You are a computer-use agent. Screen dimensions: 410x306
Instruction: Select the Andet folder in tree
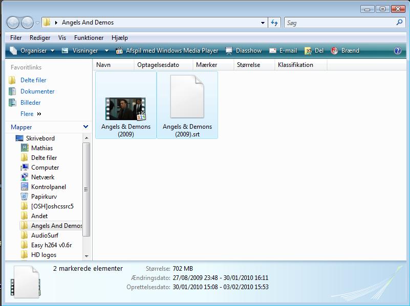coord(39,216)
